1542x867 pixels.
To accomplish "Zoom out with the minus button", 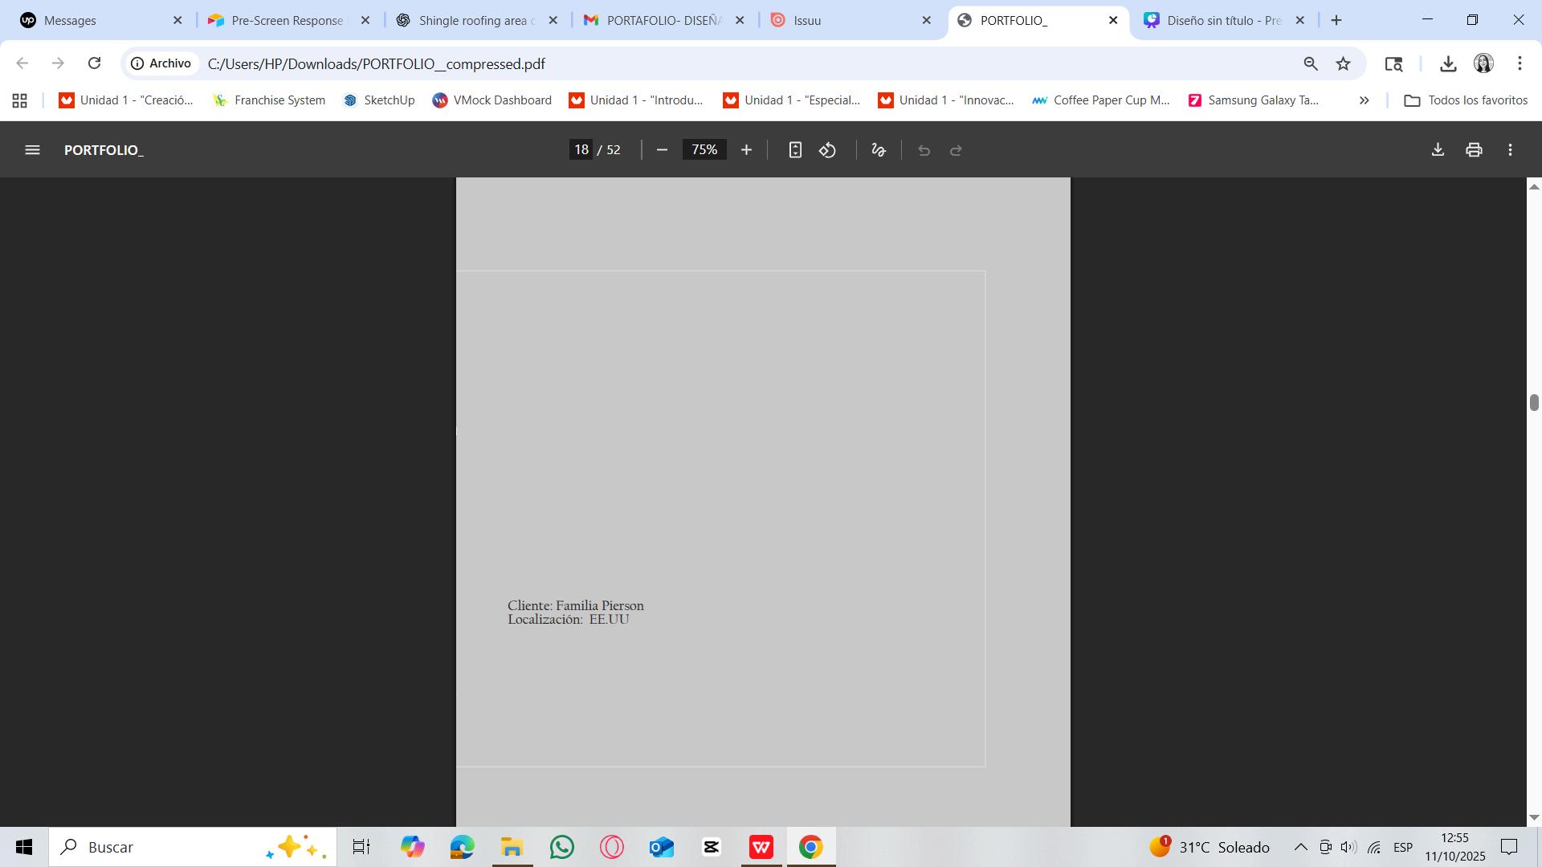I will pos(662,150).
